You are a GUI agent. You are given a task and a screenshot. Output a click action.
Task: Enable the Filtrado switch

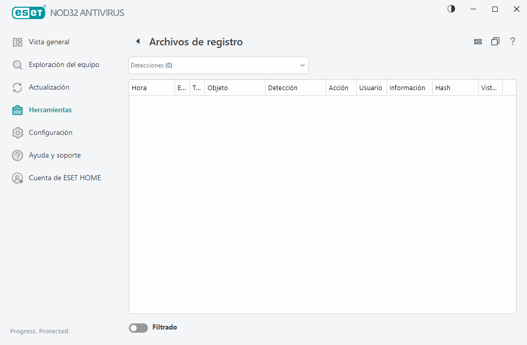[138, 327]
